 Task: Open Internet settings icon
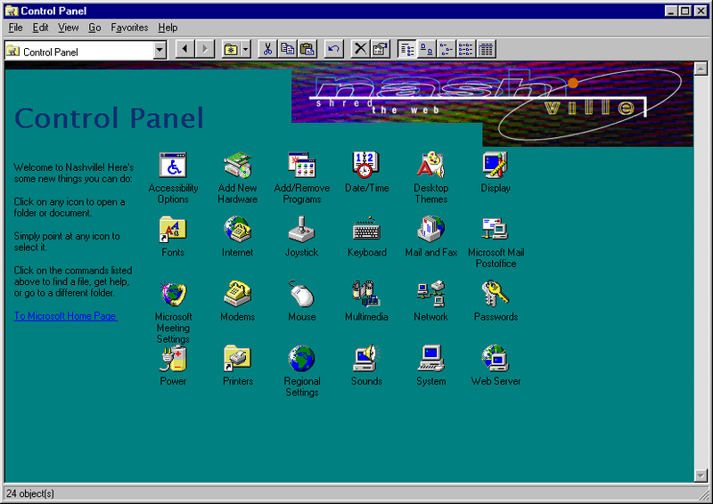click(x=237, y=230)
